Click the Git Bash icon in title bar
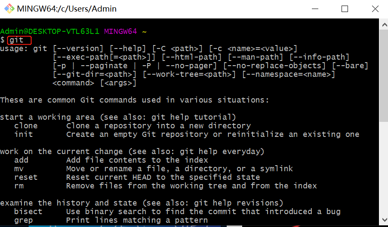The height and width of the screenshot is (227, 388). pos(8,9)
